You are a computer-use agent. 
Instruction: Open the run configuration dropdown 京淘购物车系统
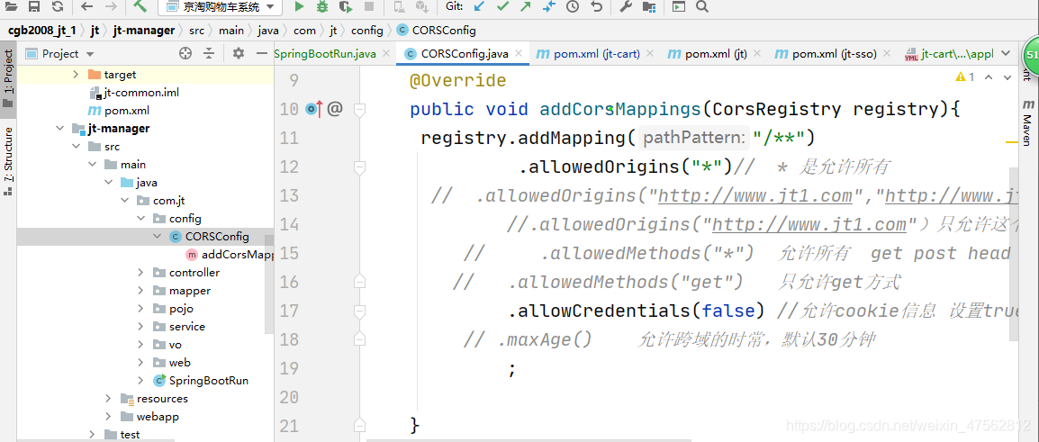coord(220,6)
